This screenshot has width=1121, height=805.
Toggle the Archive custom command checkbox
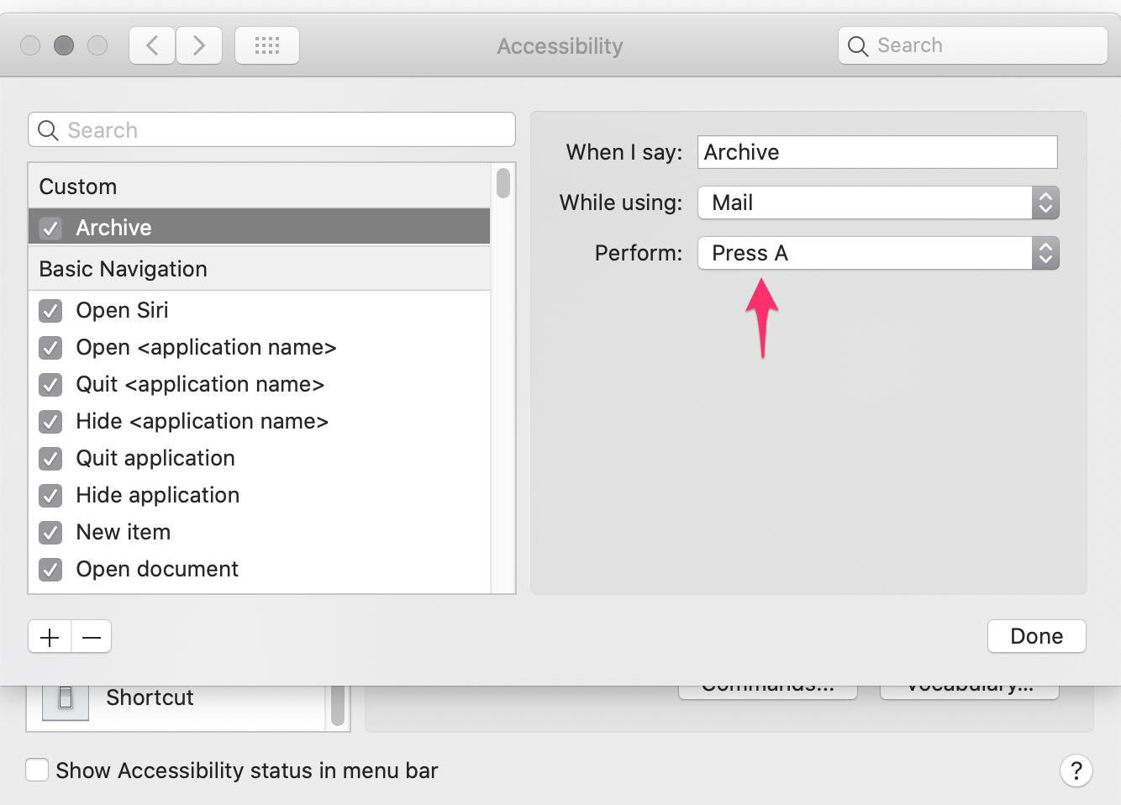click(x=50, y=228)
